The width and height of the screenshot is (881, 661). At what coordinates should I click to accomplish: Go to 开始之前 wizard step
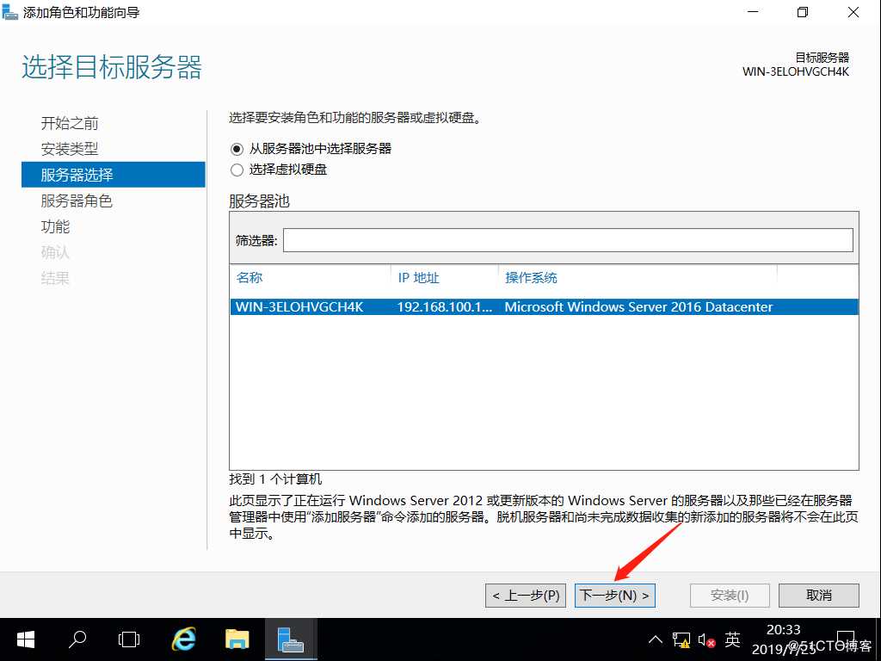[x=70, y=123]
